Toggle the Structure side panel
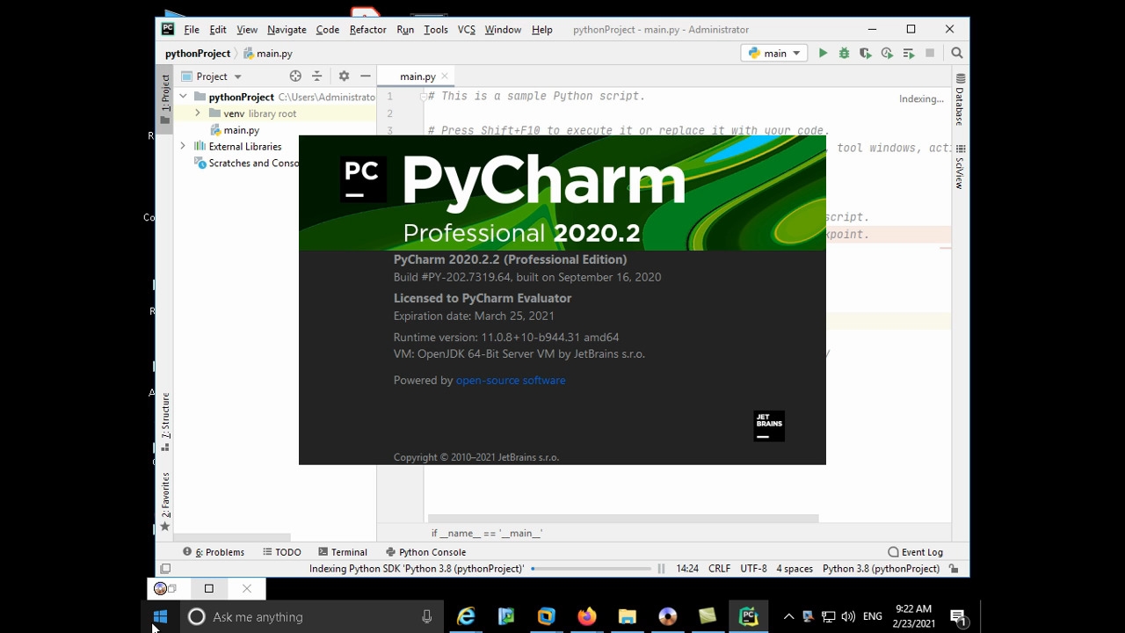This screenshot has width=1125, height=633. (x=165, y=420)
